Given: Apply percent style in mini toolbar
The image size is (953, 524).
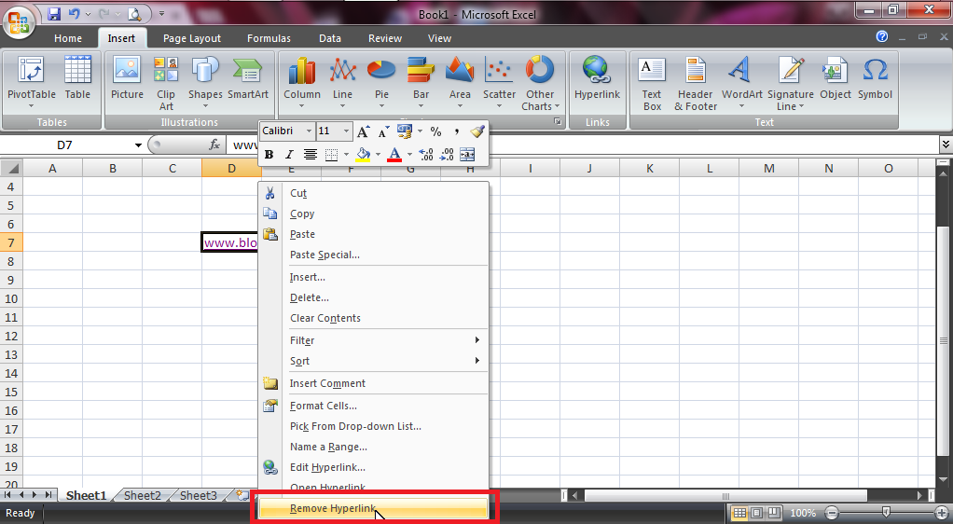Looking at the screenshot, I should 435,131.
